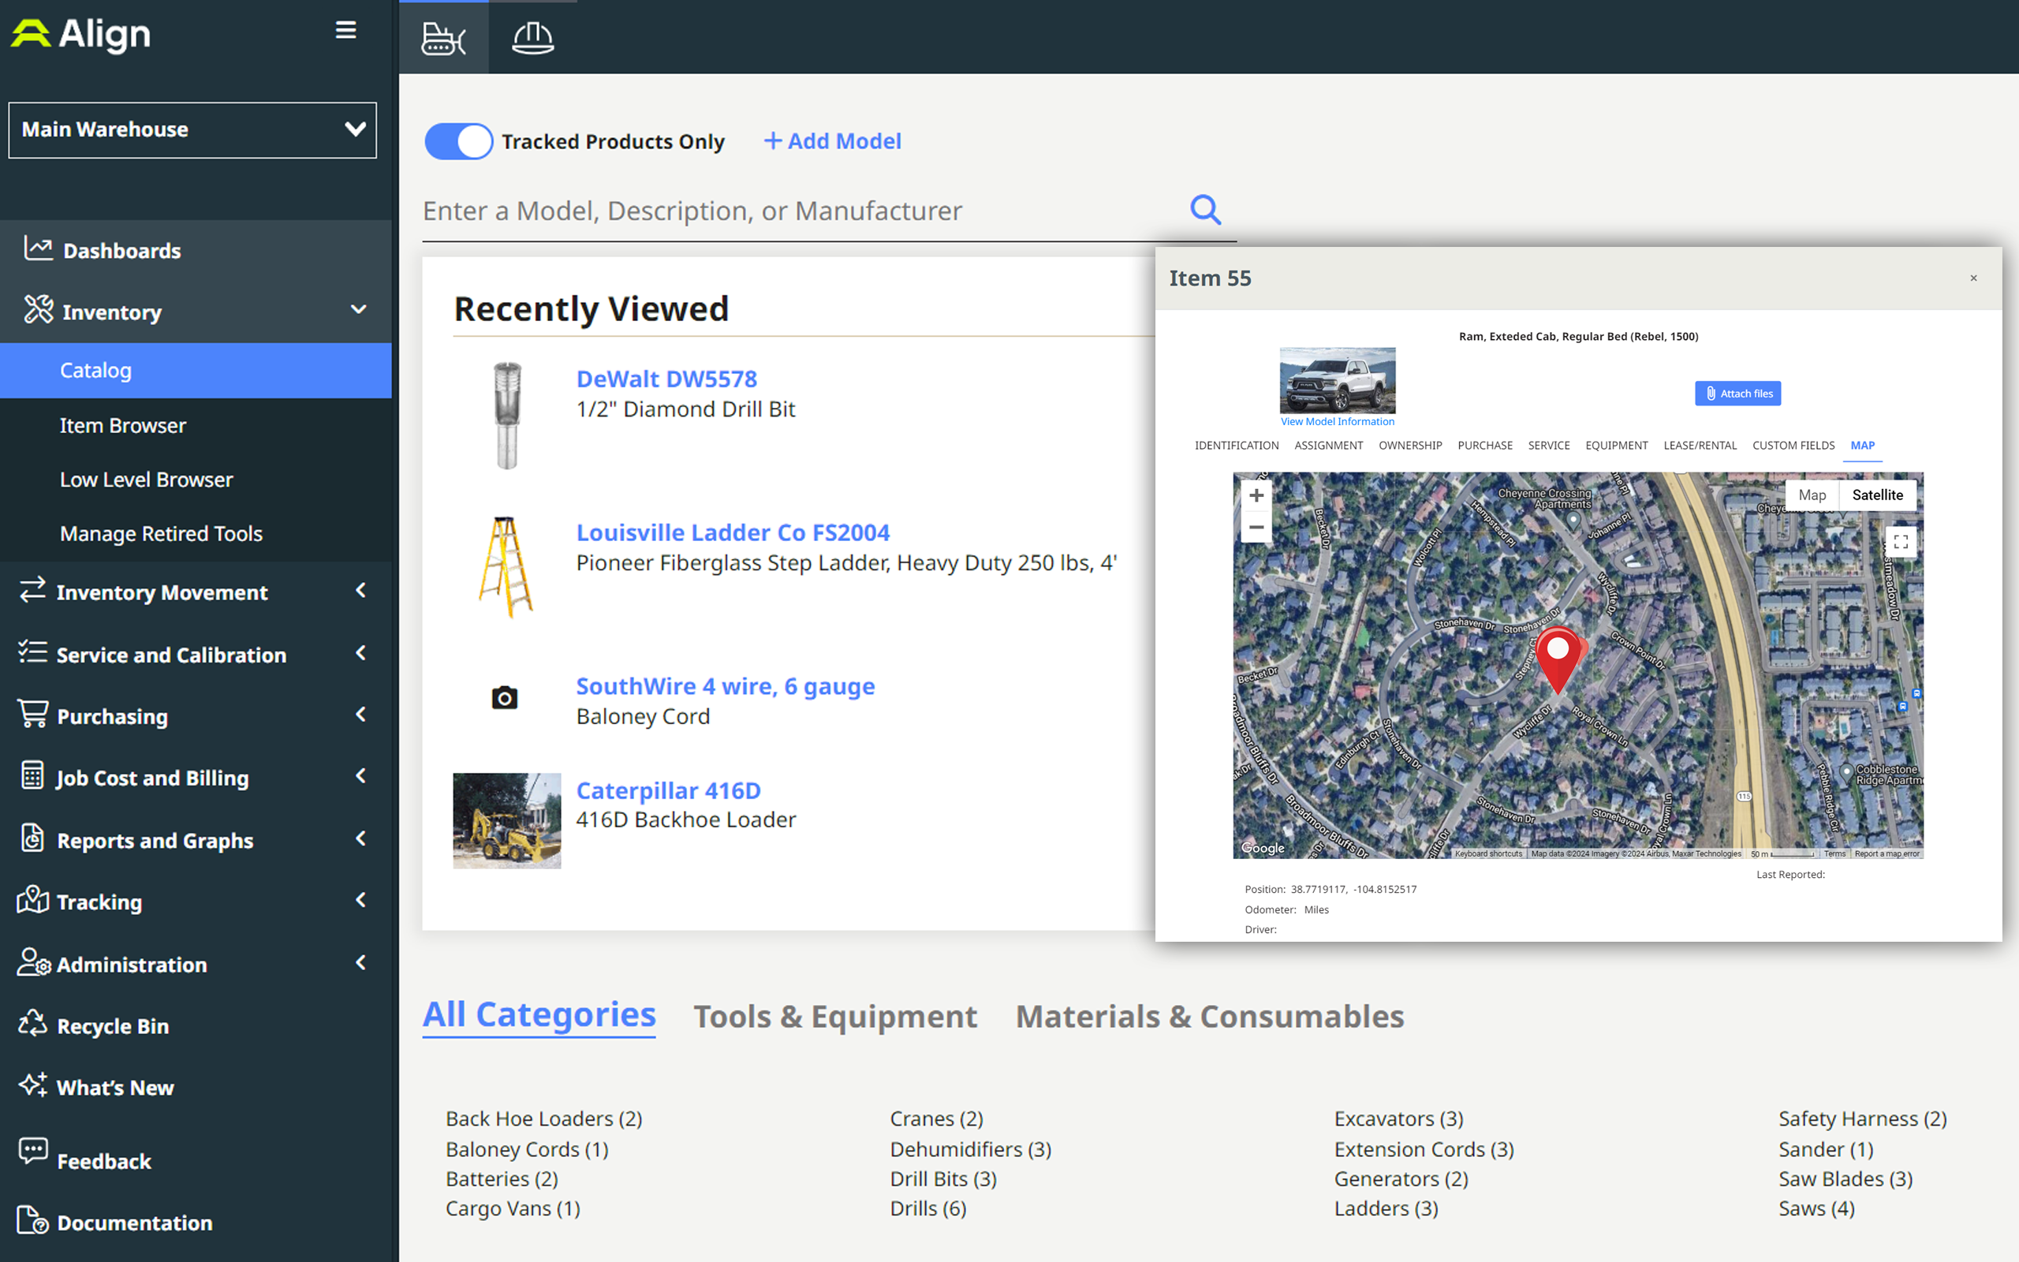The width and height of the screenshot is (2019, 1262).
Task: Zoom in on the map
Action: point(1256,495)
